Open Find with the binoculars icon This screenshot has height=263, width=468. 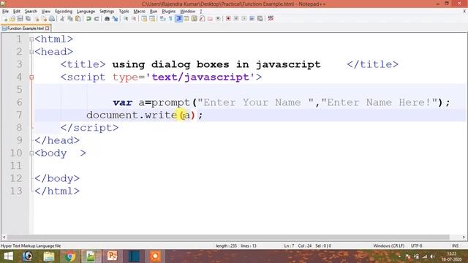click(x=107, y=18)
